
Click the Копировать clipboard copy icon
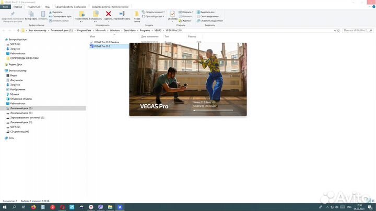click(x=31, y=14)
